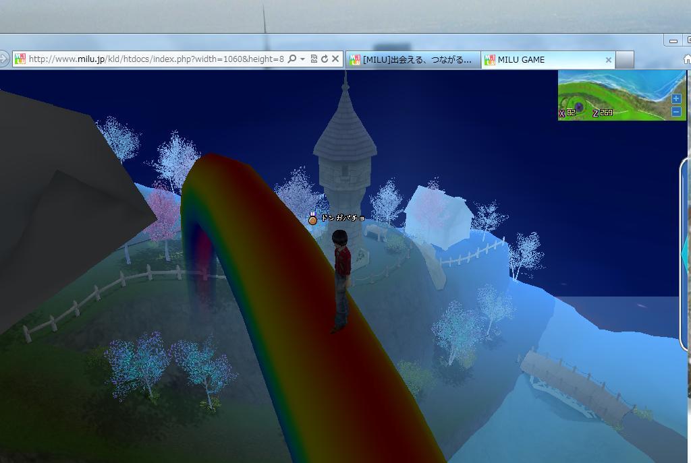Open the address bar autocomplete dropdown arrow
Viewport: 691px width, 463px height.
tap(302, 59)
